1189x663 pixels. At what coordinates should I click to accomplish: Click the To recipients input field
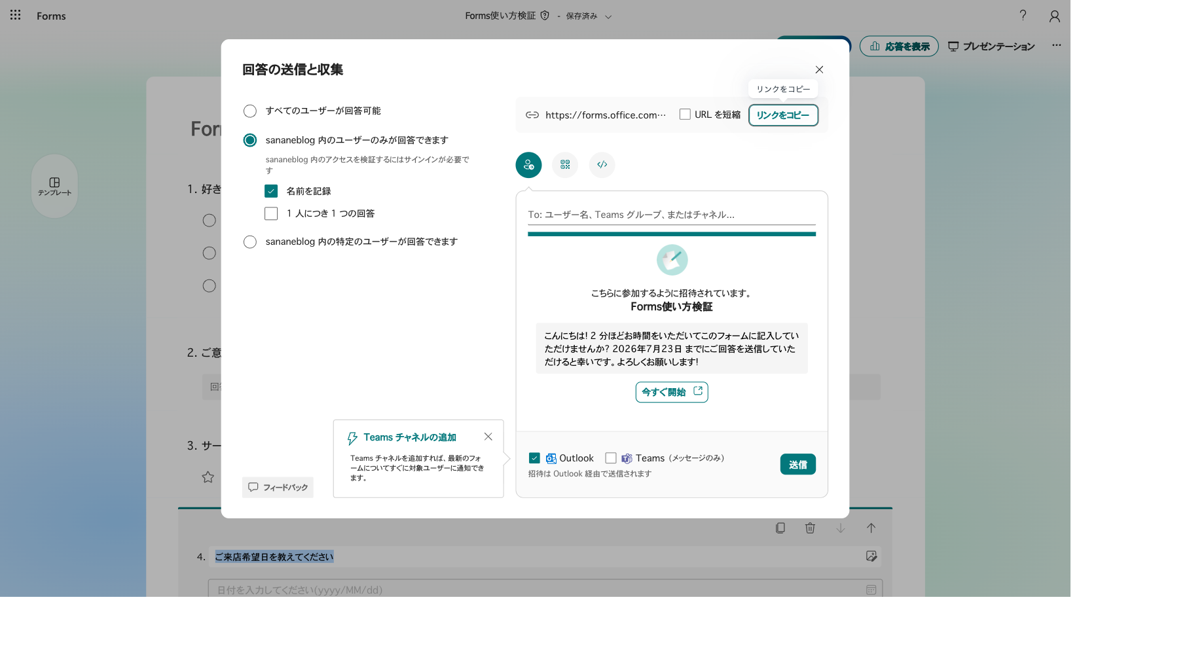[x=672, y=215]
